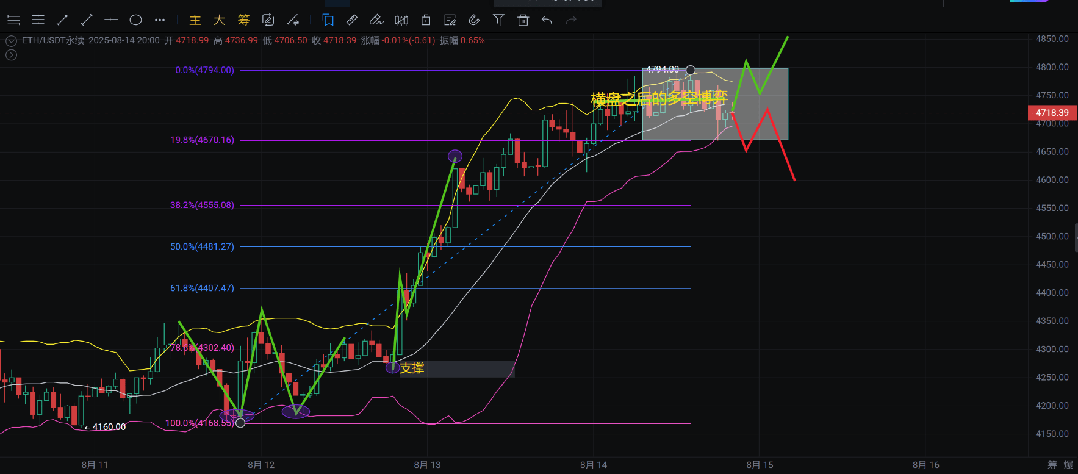Select the ellipse drawing tool
The width and height of the screenshot is (1078, 474).
click(135, 20)
